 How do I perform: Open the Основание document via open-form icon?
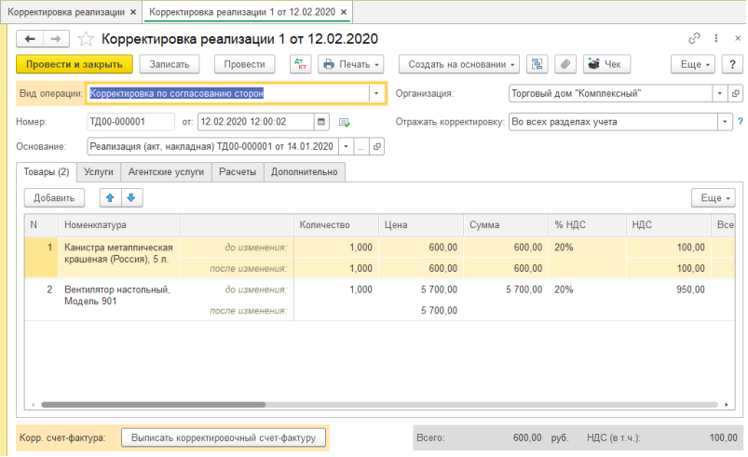[377, 147]
